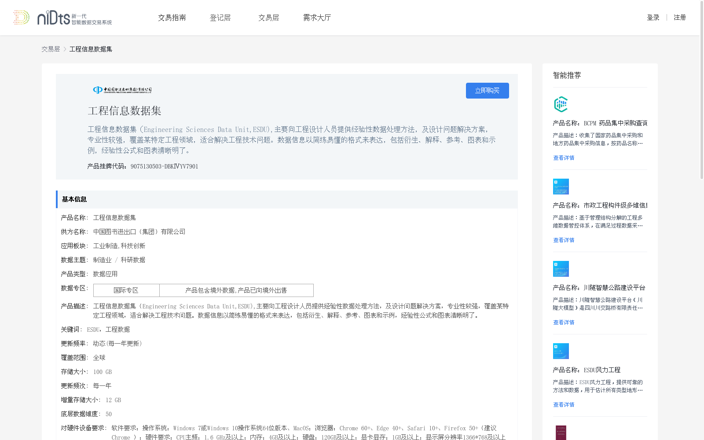Open 查看详情 for ESDU风力工程
Viewport: 704px width, 440px height.
tap(564, 405)
